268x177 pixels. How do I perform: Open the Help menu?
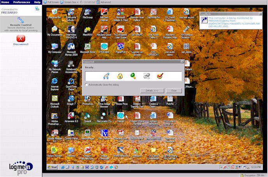(x=37, y=2)
